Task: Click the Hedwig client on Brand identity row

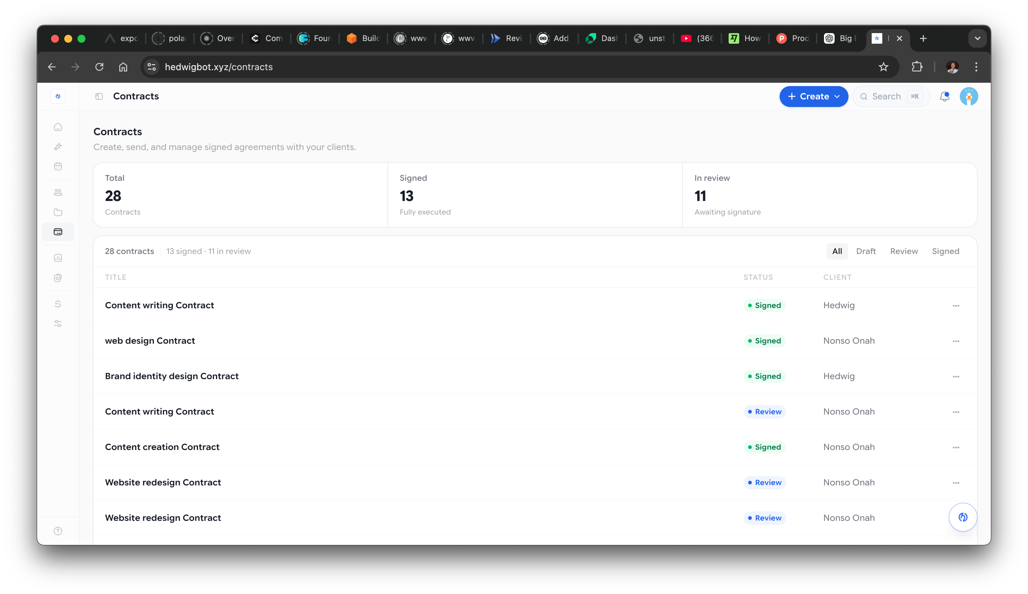Action: click(x=839, y=376)
